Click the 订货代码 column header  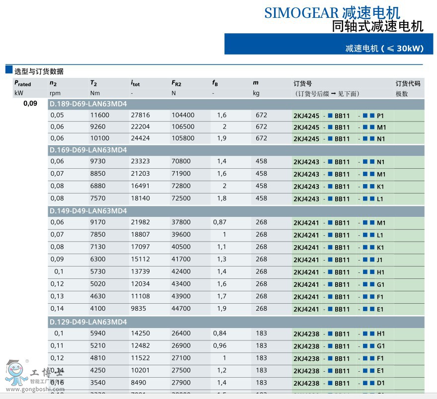point(408,83)
